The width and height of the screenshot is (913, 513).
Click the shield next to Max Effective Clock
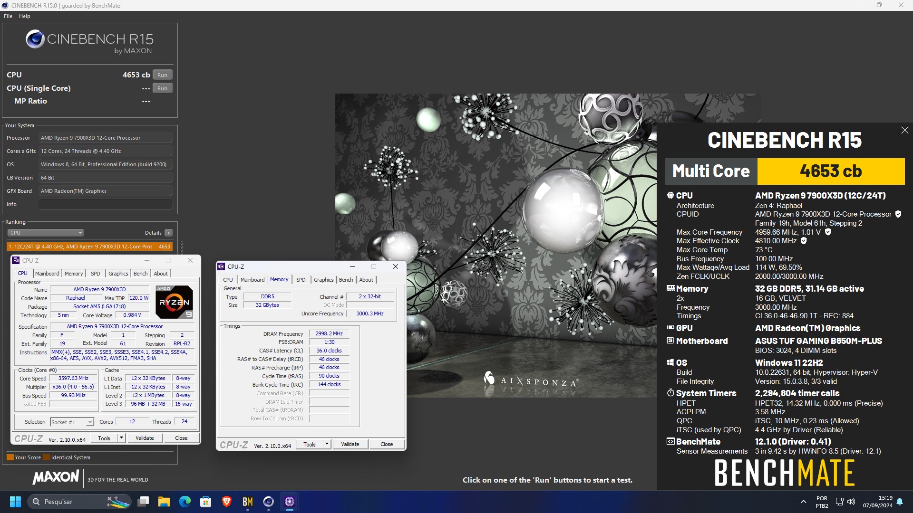click(804, 241)
